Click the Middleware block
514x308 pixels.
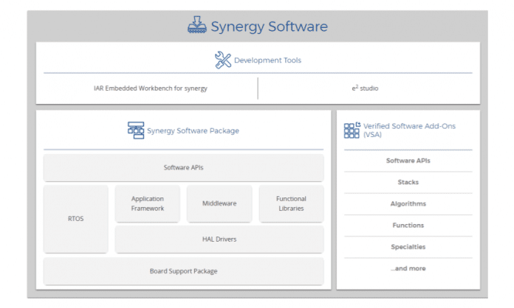click(x=219, y=203)
